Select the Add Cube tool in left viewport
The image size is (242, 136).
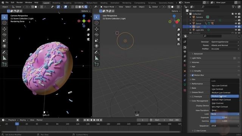point(4,64)
